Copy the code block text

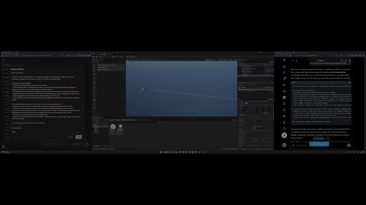click(349, 83)
